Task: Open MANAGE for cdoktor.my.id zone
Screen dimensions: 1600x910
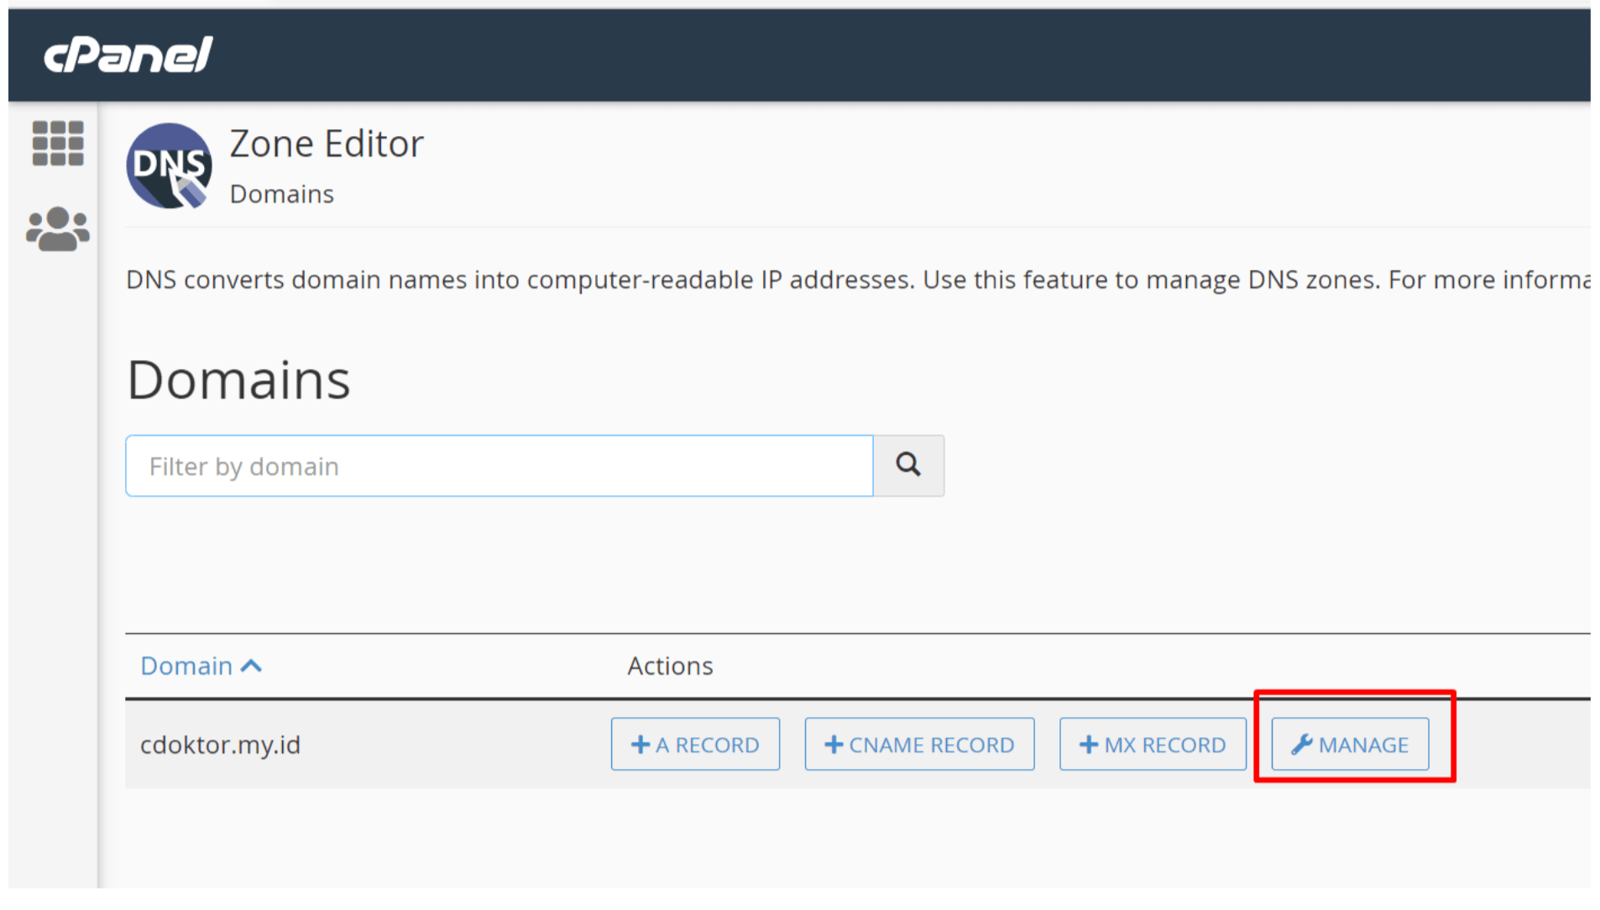Action: [1350, 745]
